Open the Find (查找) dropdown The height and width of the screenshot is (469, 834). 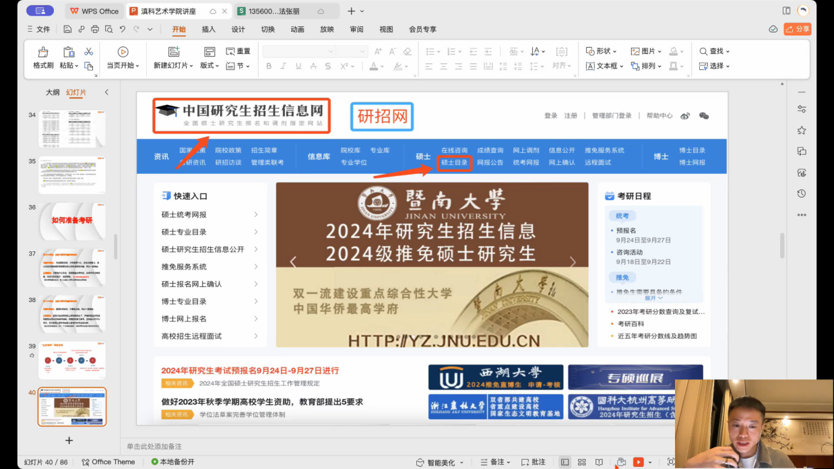[715, 51]
